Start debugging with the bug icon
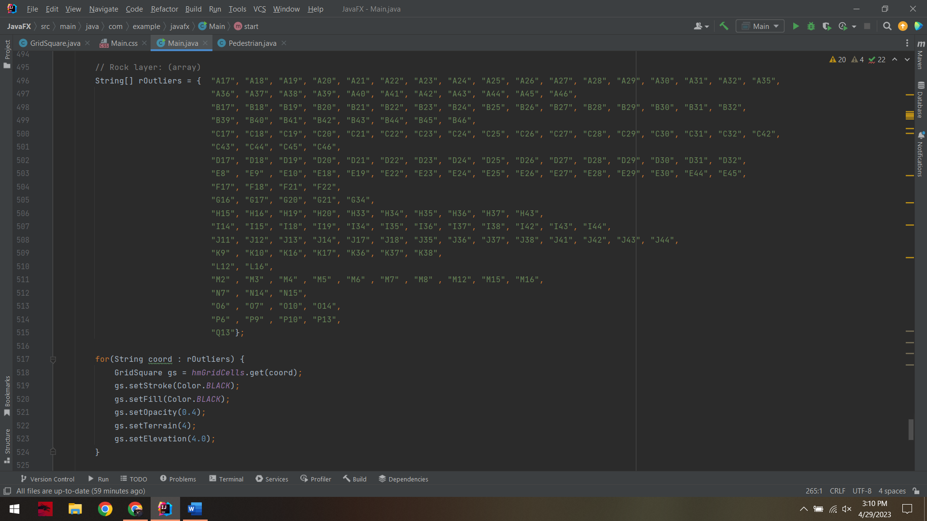927x521 pixels. pos(811,27)
